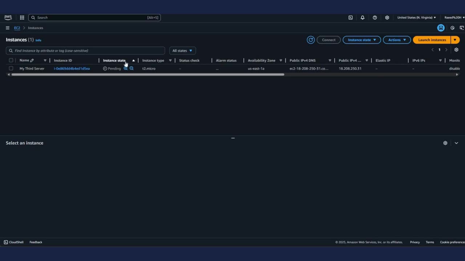Open the Instance state dropdown button
Viewport: 465px width, 261px height.
[362, 40]
